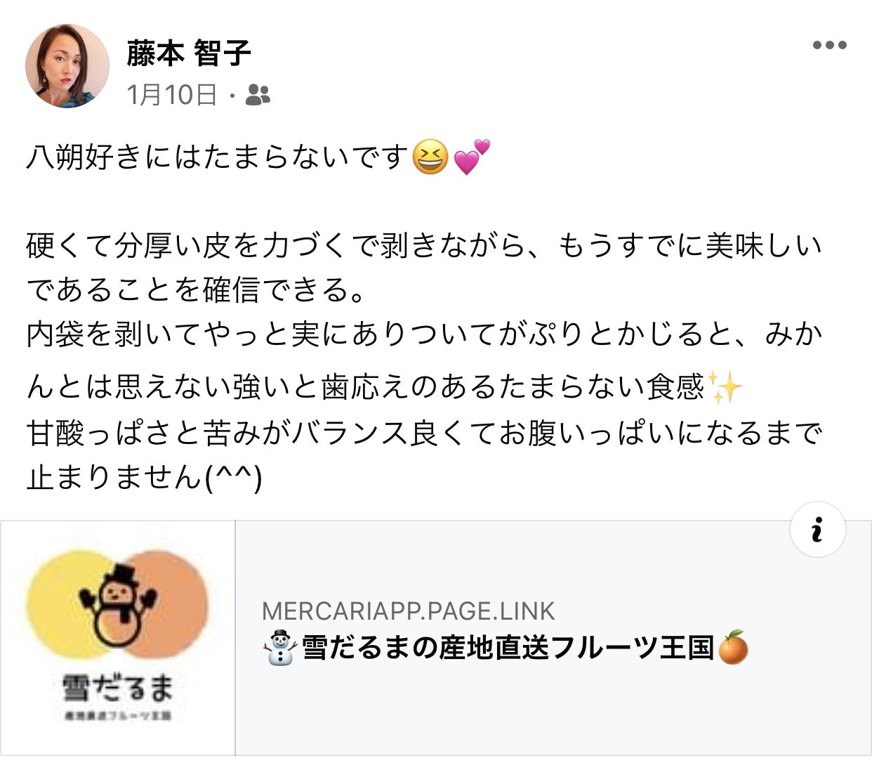Image resolution: width=872 pixels, height=782 pixels.
Task: Click the friends audience icon beside date
Action: (x=258, y=95)
